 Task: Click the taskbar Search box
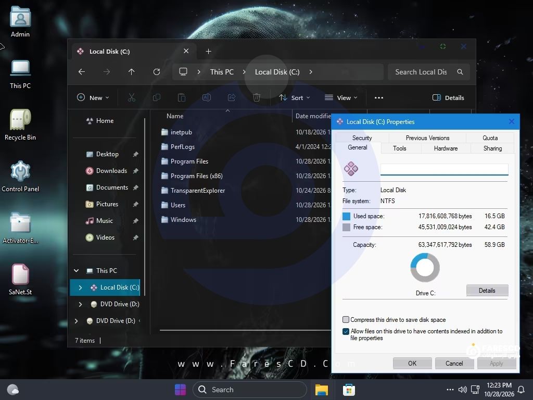click(249, 390)
